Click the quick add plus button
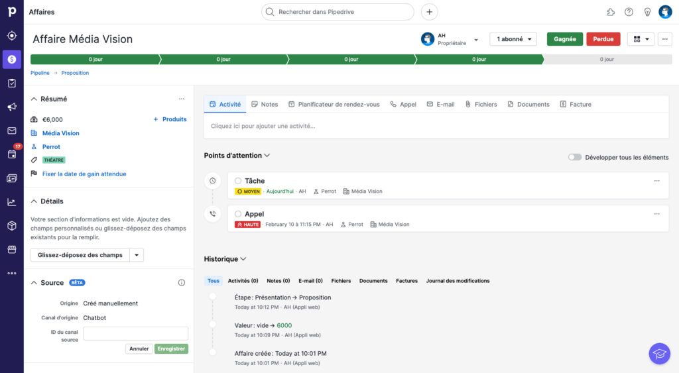Viewport: 679px width, 373px height. 429,12
